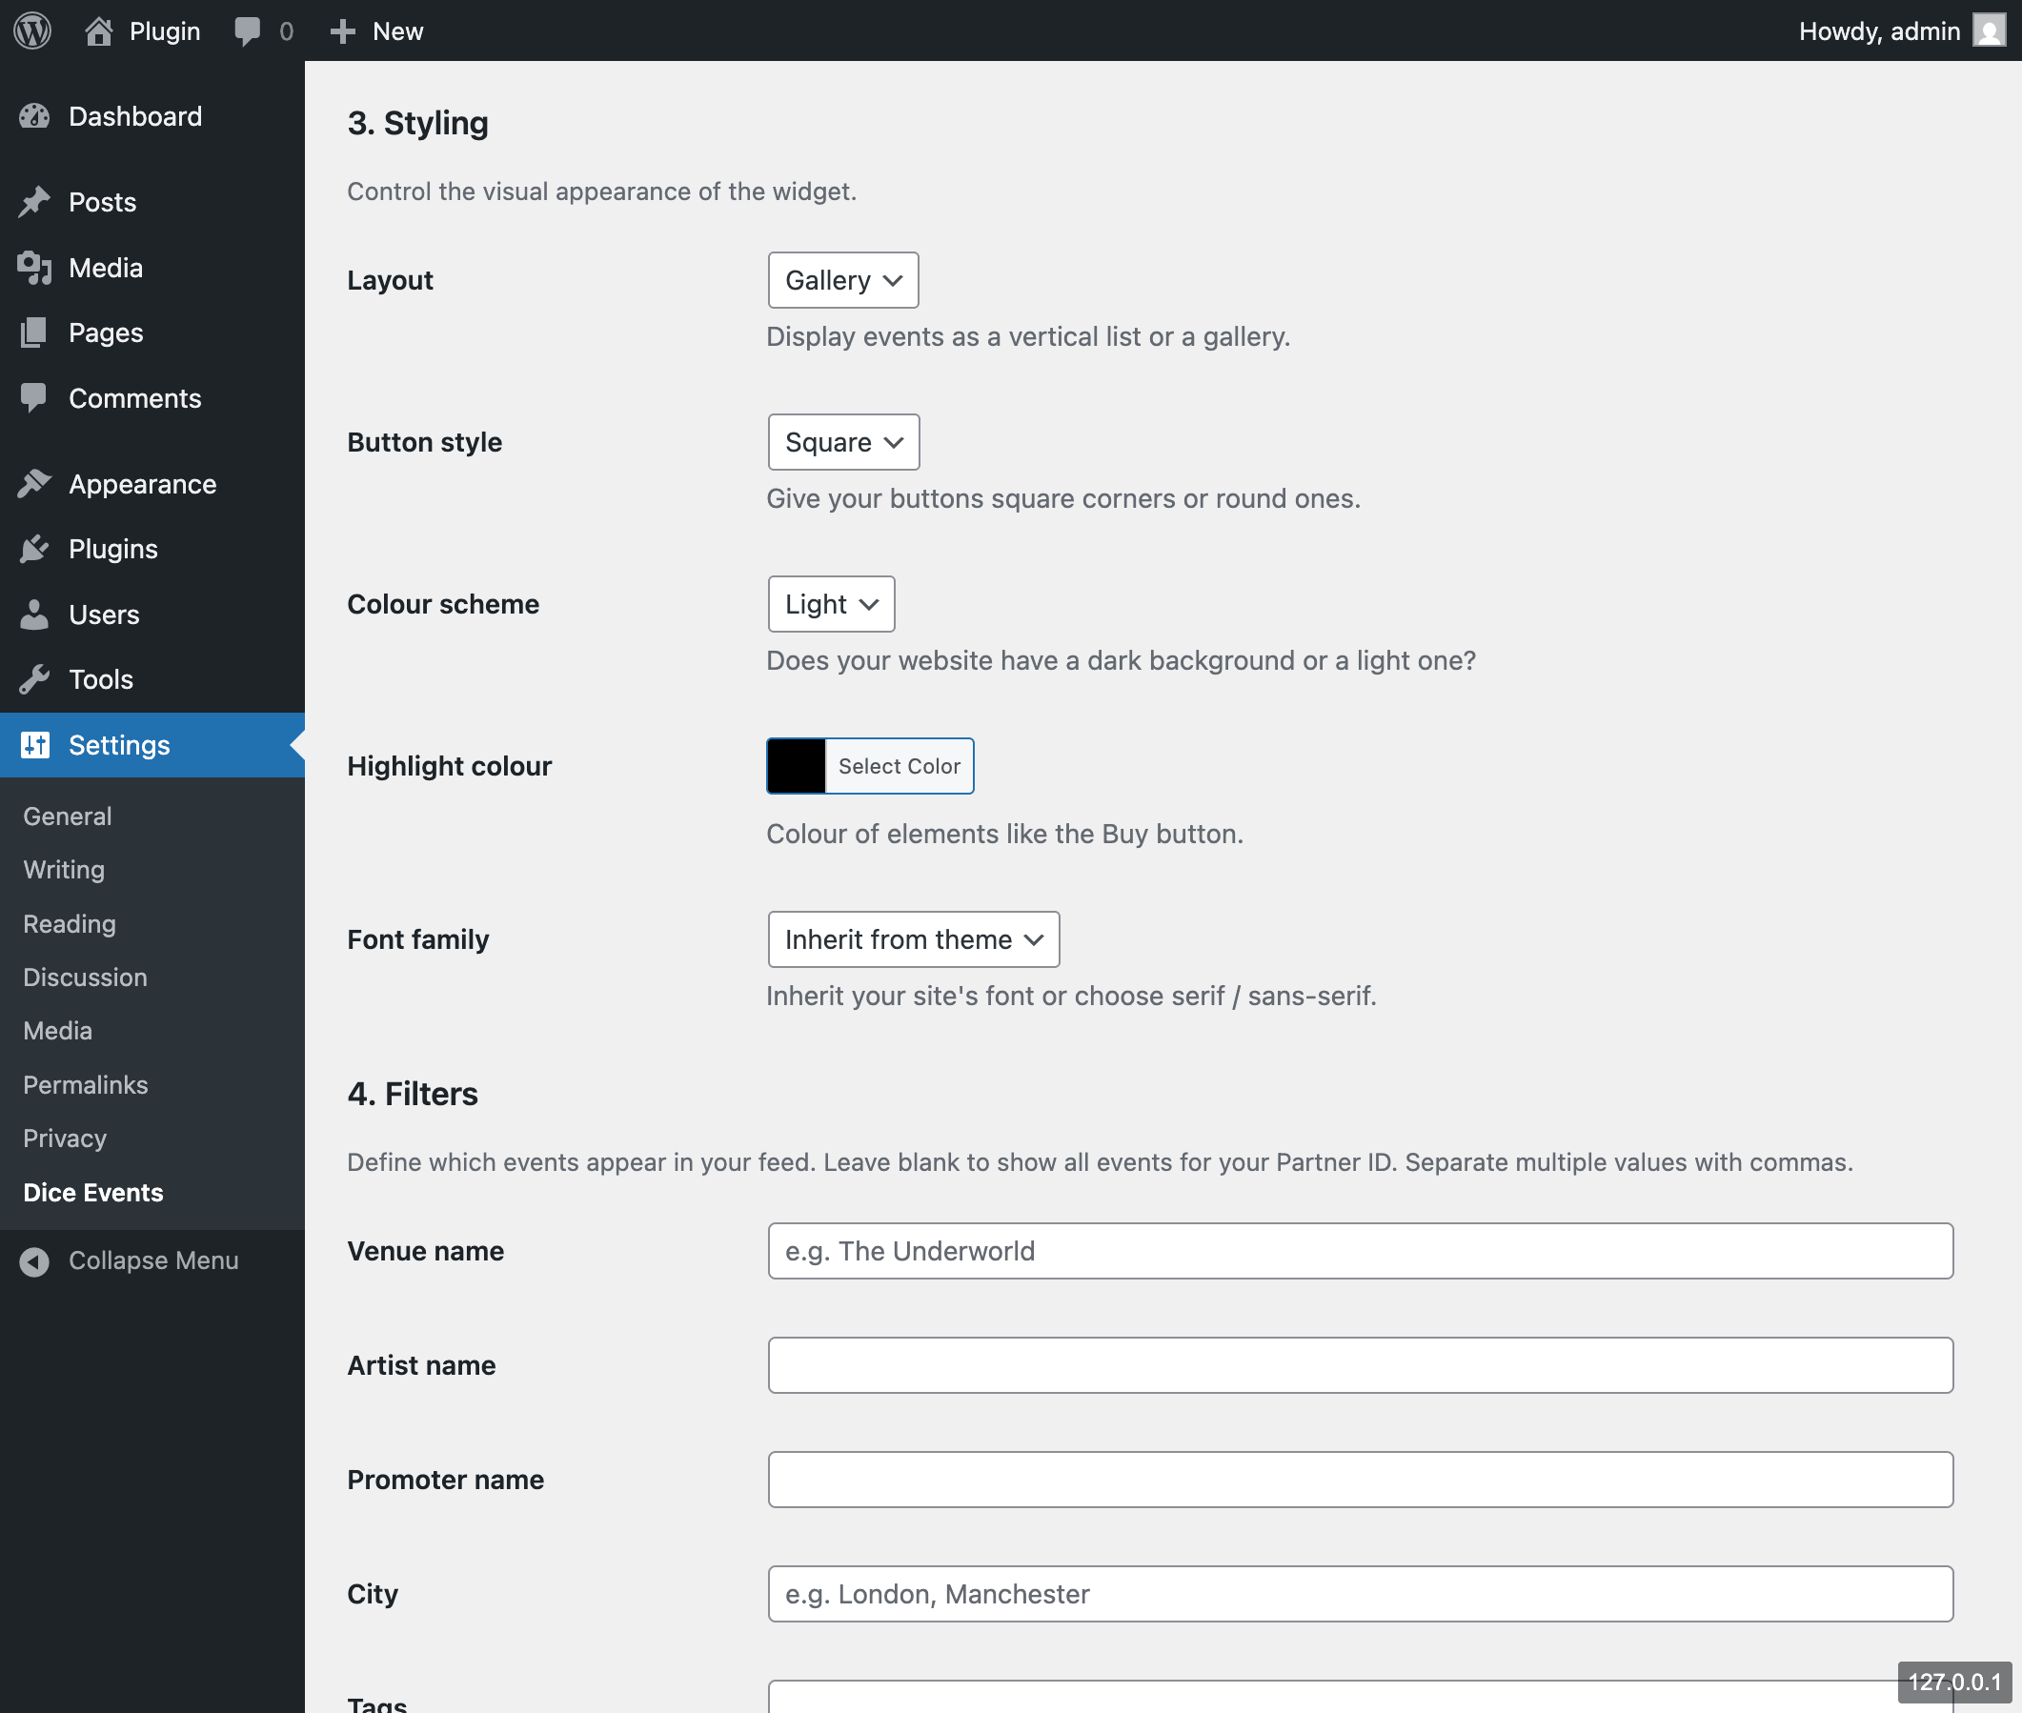Open Appearance using its paintbrush icon
Image resolution: width=2022 pixels, height=1713 pixels.
pyautogui.click(x=35, y=483)
